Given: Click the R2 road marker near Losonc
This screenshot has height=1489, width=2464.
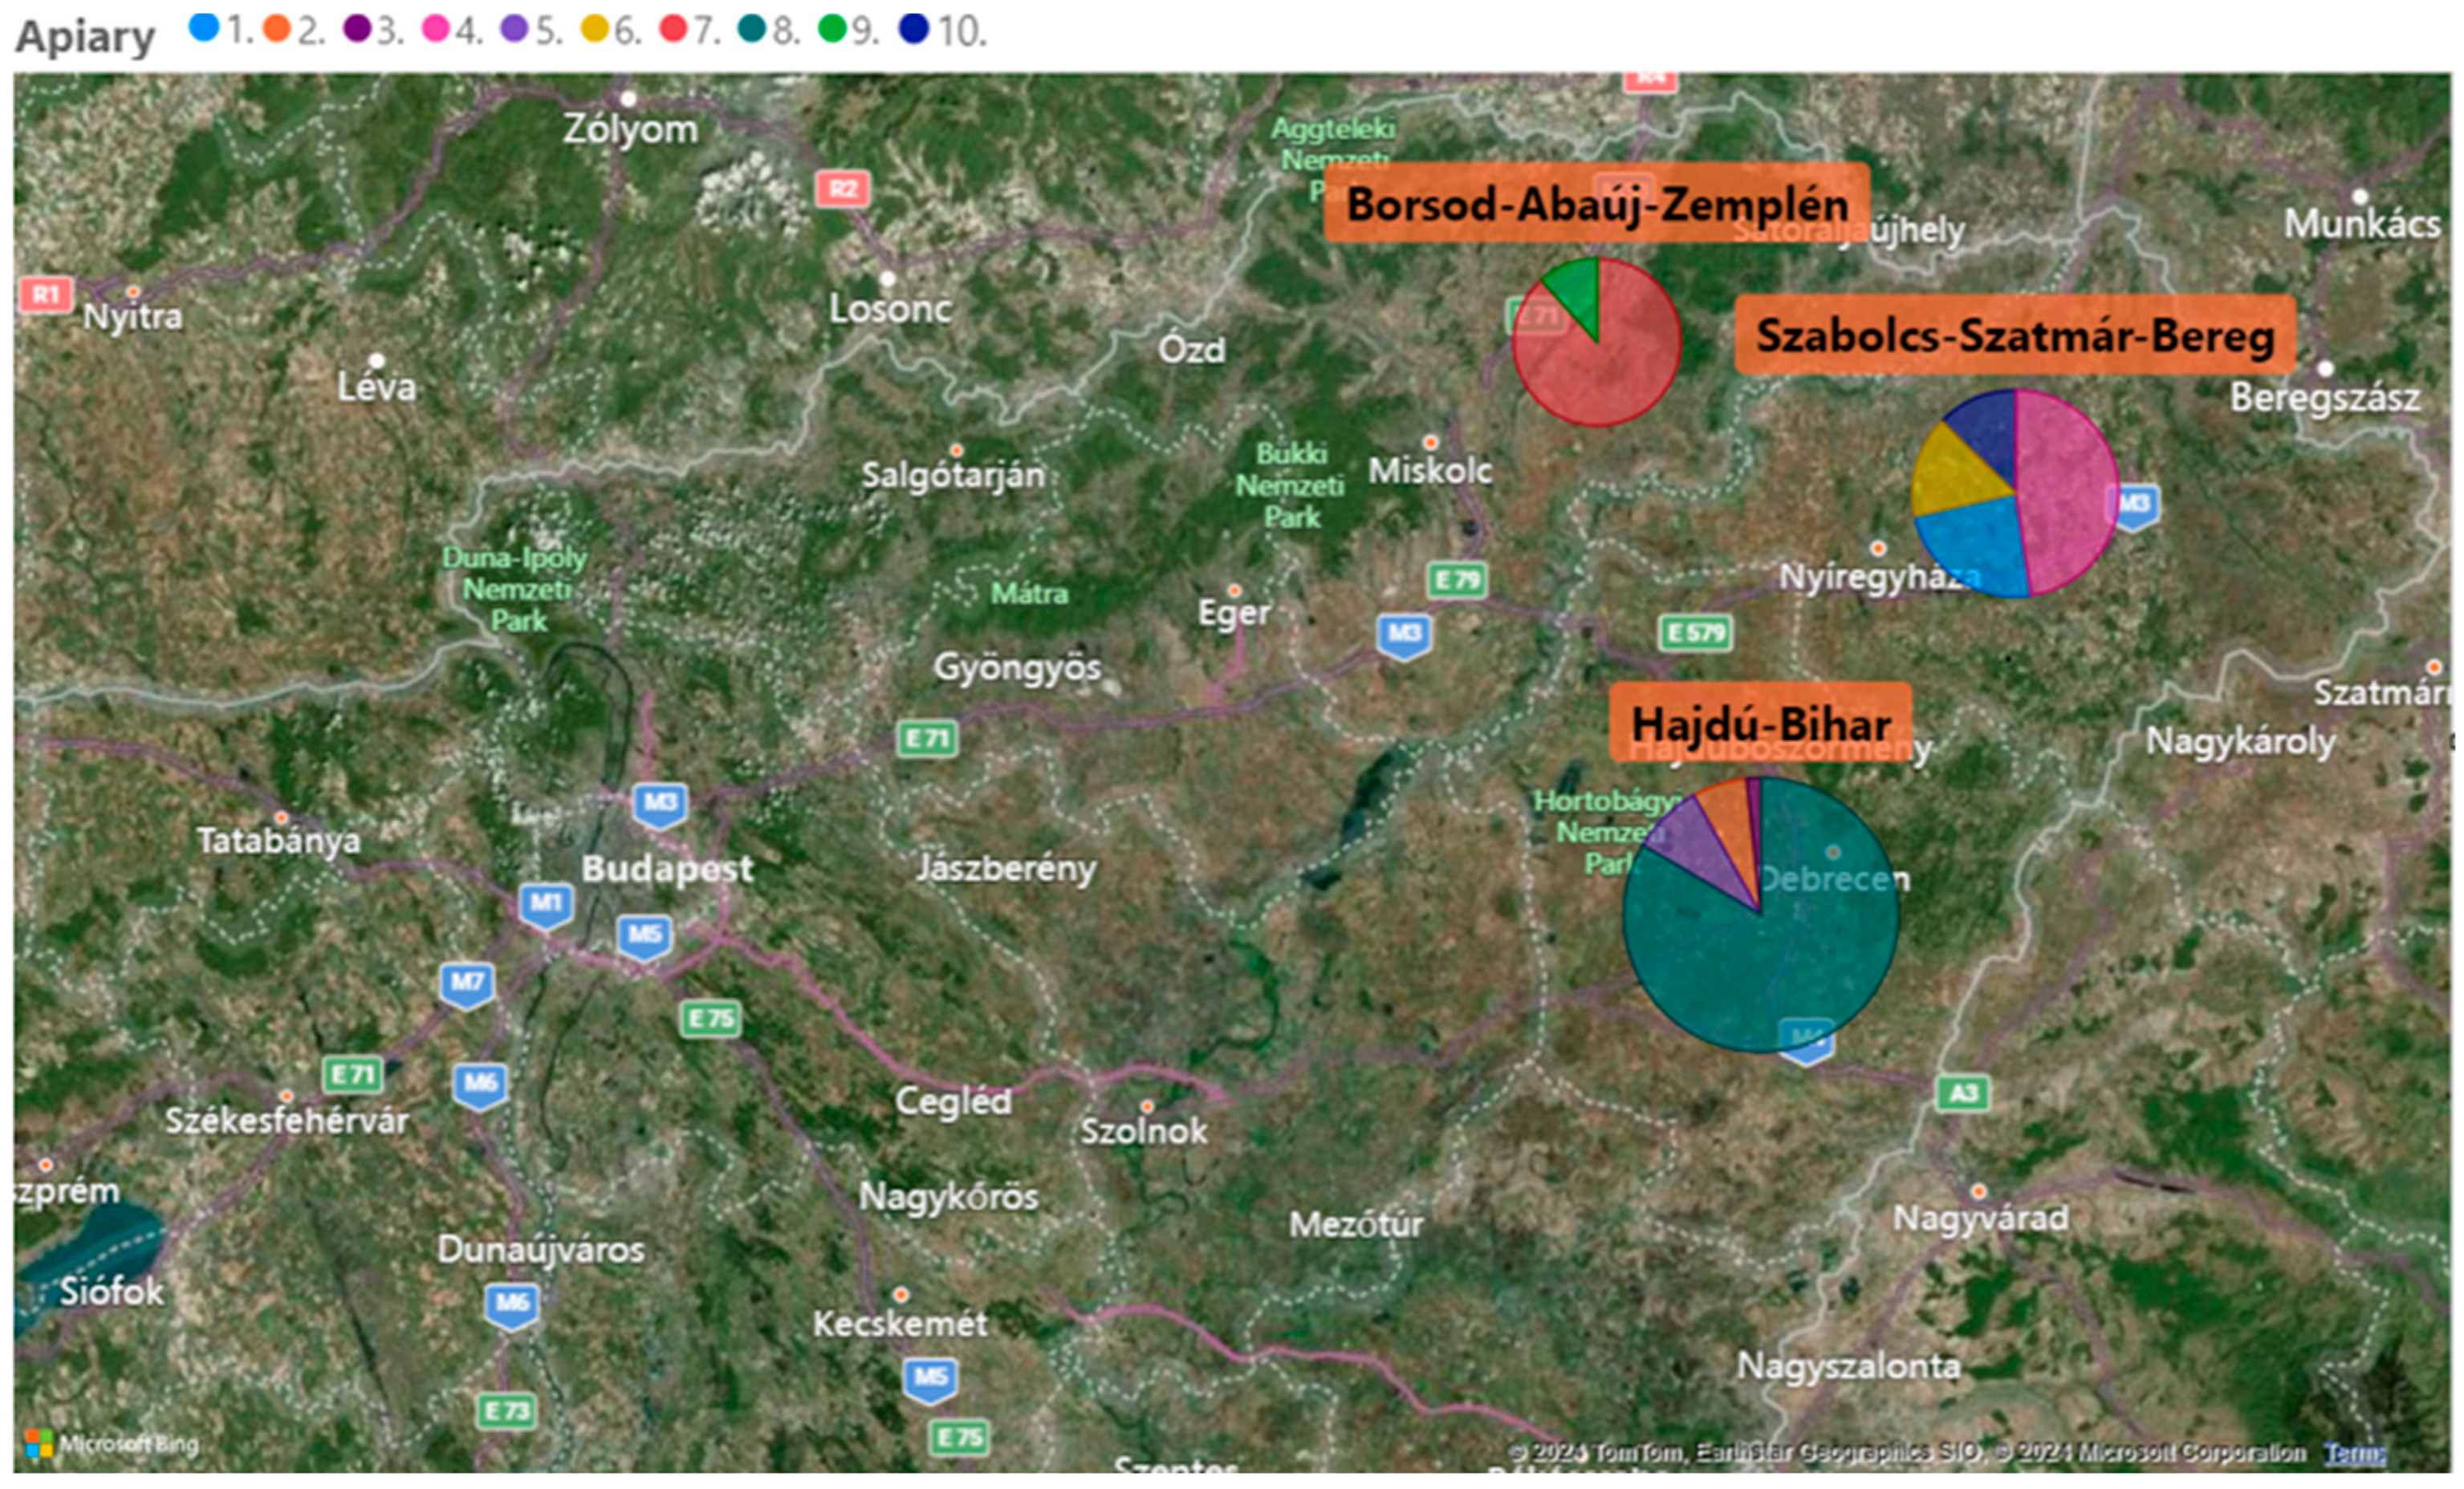Looking at the screenshot, I should 843,189.
